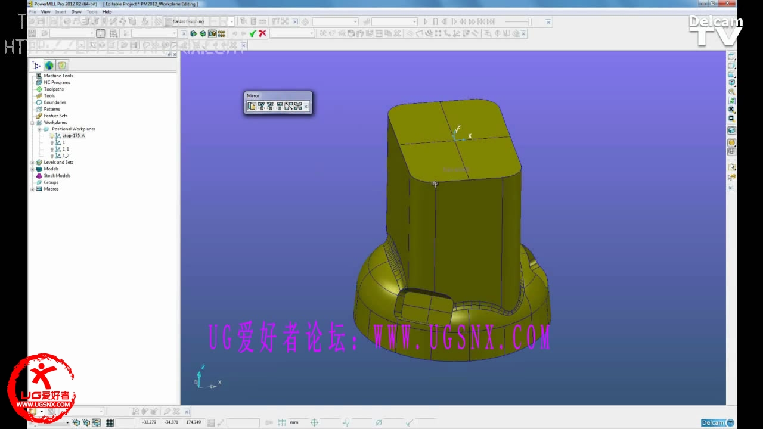Open the Raster Finishing strategy dropdown

pyautogui.click(x=232, y=21)
